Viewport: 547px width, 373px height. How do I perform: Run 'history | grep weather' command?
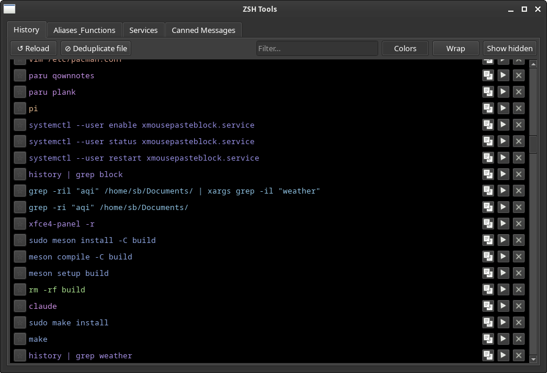pyautogui.click(x=503, y=355)
